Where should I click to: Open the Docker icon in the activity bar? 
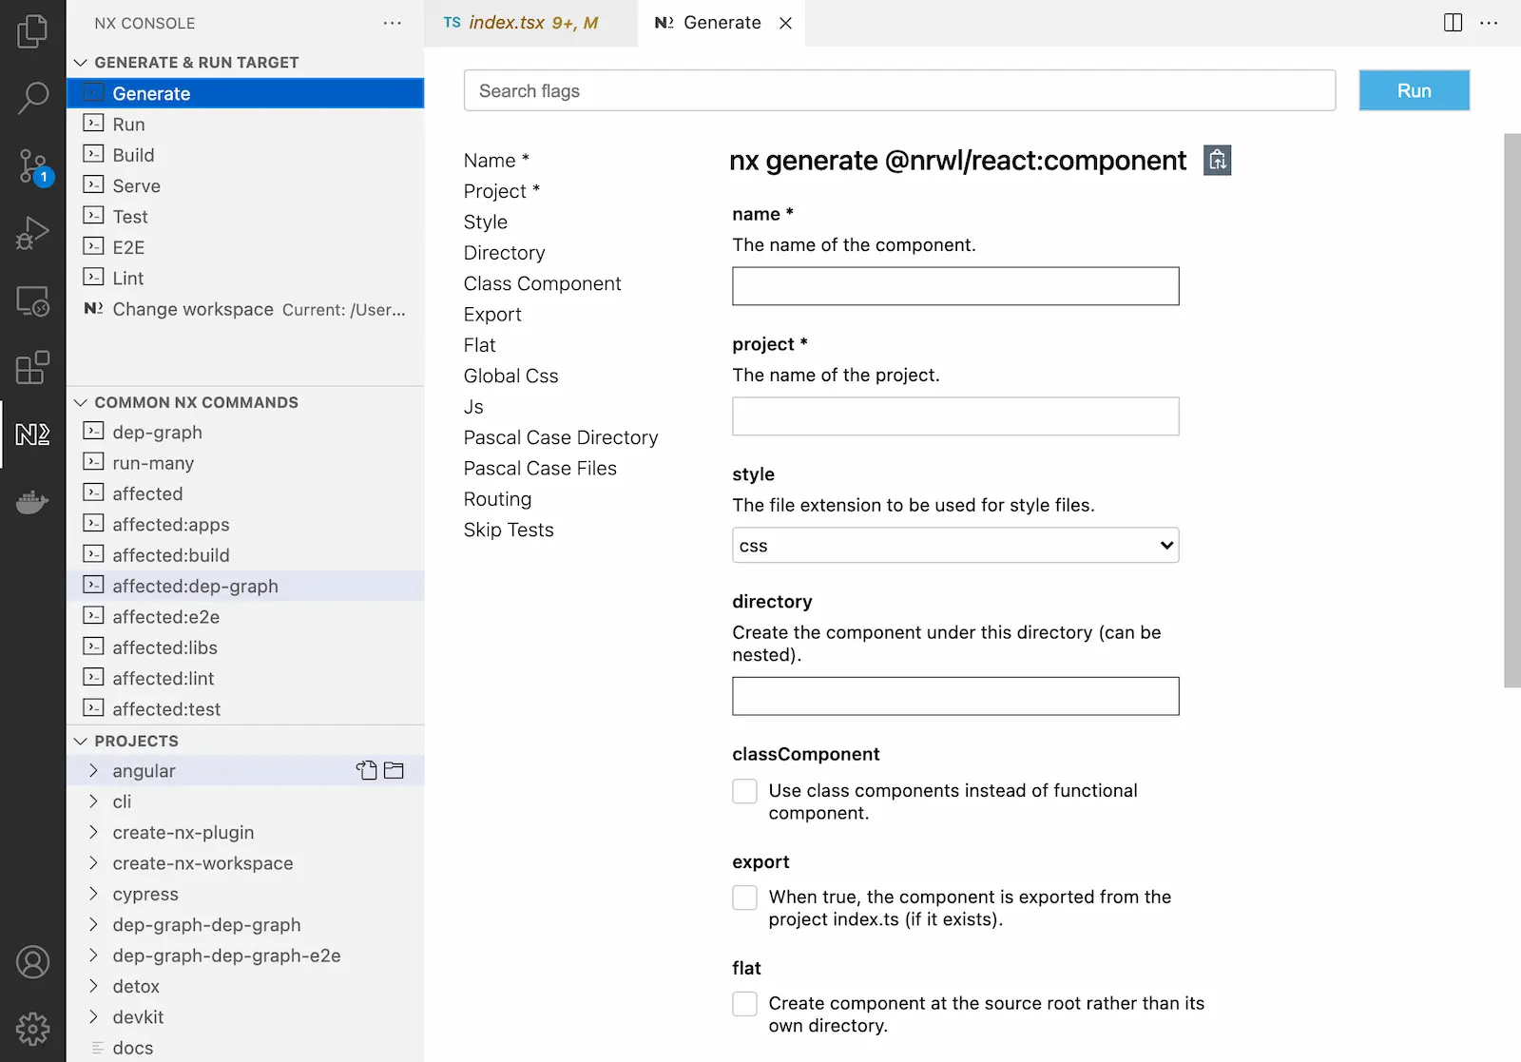point(33,502)
